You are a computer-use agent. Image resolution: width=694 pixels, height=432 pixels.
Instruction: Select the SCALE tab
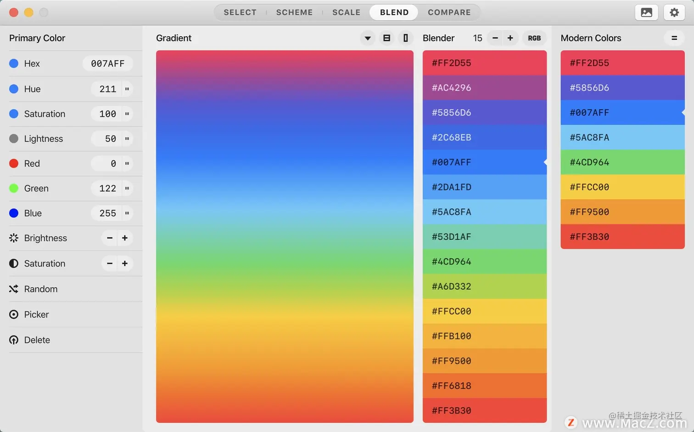coord(347,12)
